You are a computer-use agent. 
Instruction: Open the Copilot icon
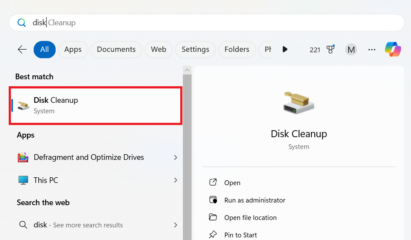tap(393, 49)
